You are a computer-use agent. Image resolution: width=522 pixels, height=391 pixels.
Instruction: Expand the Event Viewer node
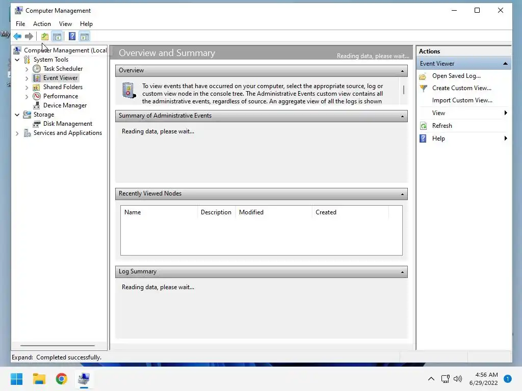point(27,78)
